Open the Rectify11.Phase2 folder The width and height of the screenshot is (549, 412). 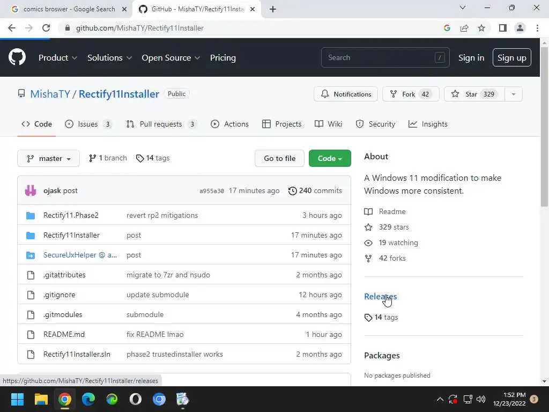coord(71,215)
